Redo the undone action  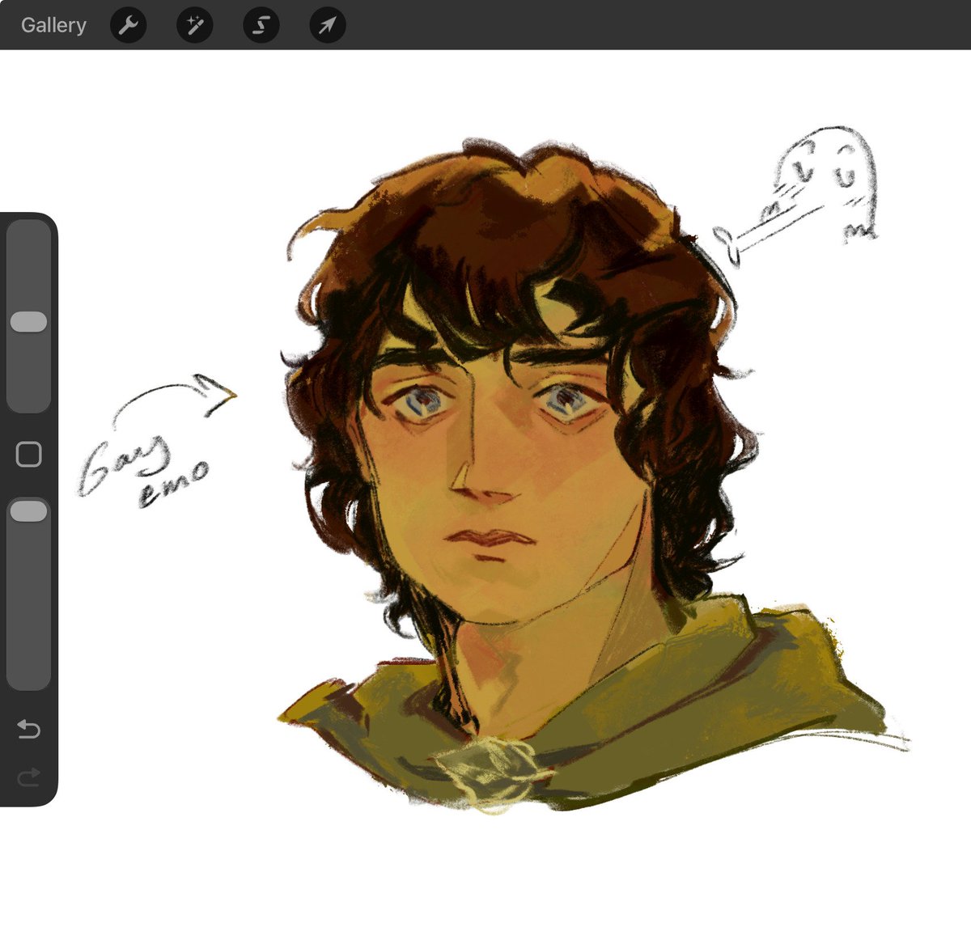(28, 778)
